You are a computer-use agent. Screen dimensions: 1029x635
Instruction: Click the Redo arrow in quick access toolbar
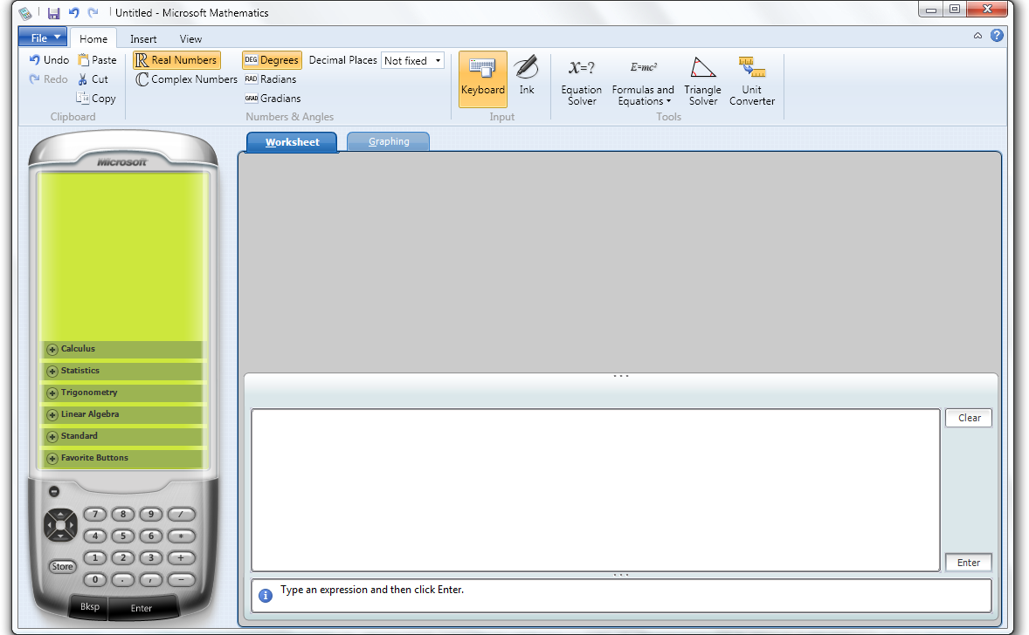(x=93, y=12)
